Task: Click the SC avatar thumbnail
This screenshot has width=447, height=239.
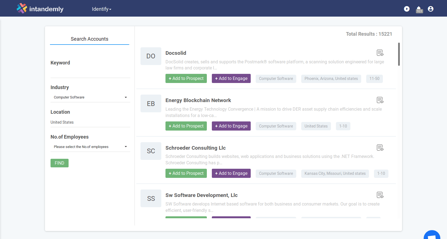Action: click(151, 151)
